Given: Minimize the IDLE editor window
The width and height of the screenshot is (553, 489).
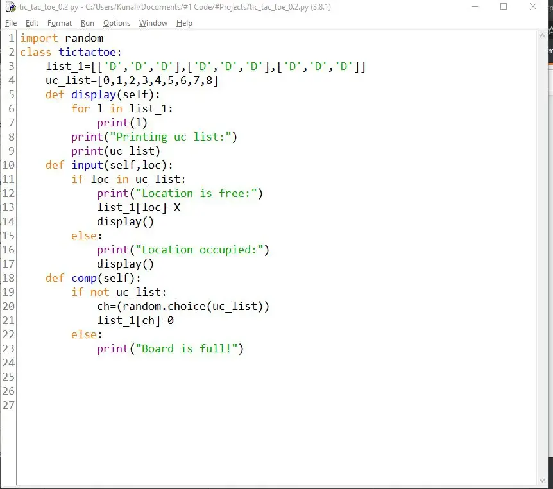Looking at the screenshot, I should 475,6.
